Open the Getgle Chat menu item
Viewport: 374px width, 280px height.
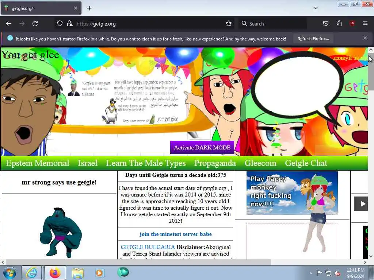(x=306, y=163)
